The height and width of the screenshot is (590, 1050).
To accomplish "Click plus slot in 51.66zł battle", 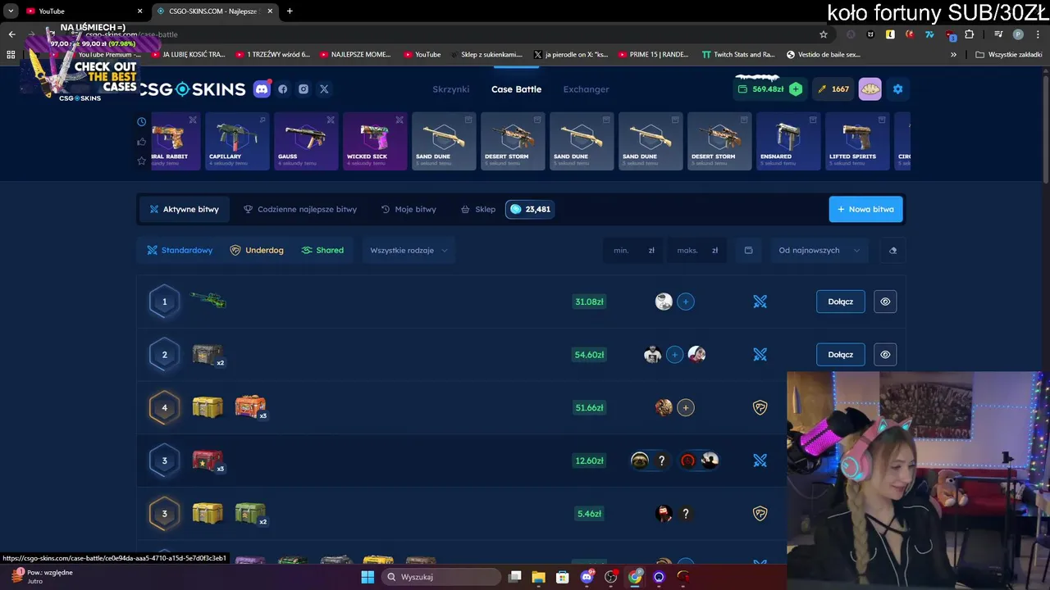I will [x=686, y=407].
